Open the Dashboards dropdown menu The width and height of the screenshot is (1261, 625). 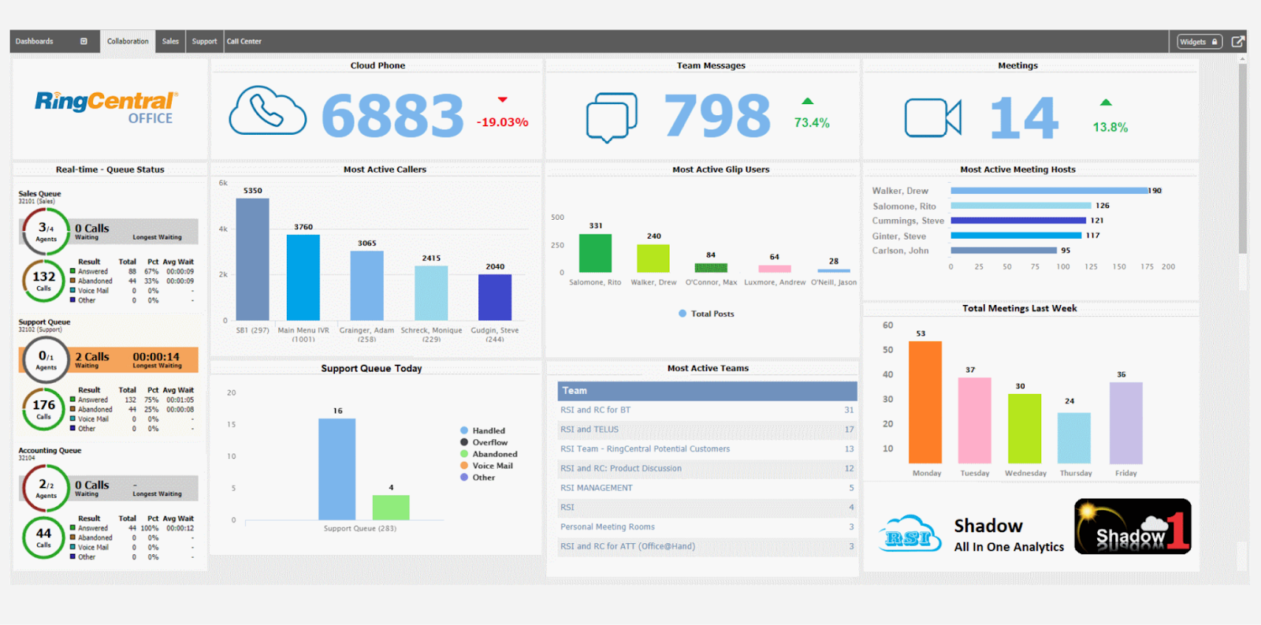coord(84,42)
